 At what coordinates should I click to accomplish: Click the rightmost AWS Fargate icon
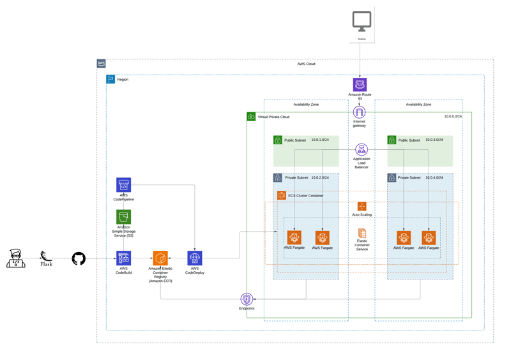coord(429,237)
